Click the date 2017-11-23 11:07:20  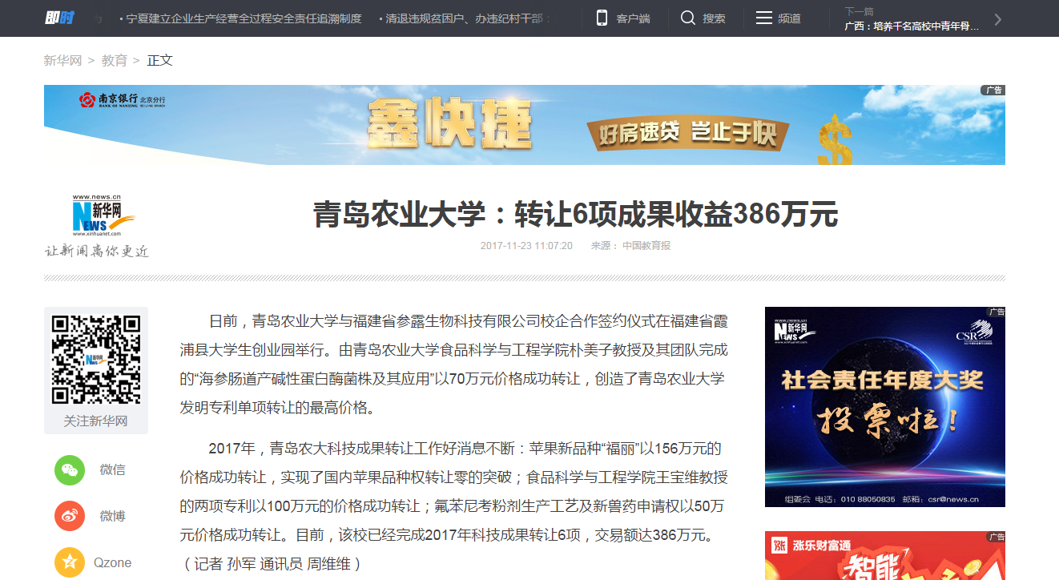pyautogui.click(x=526, y=246)
